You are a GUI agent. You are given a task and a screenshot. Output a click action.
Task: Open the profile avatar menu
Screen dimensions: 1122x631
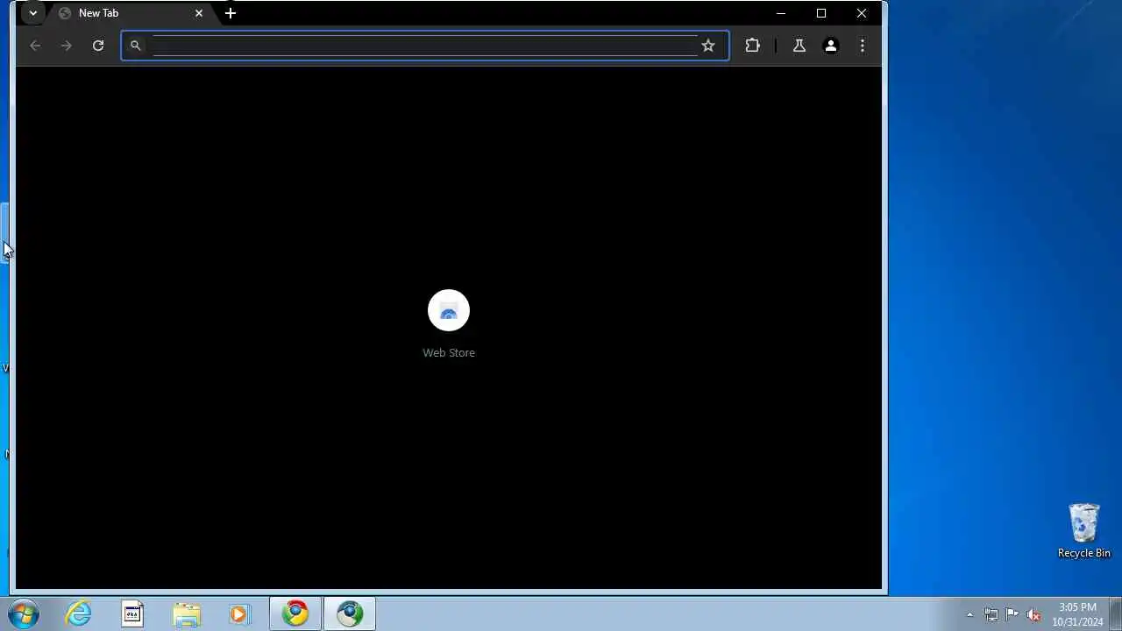pos(831,46)
